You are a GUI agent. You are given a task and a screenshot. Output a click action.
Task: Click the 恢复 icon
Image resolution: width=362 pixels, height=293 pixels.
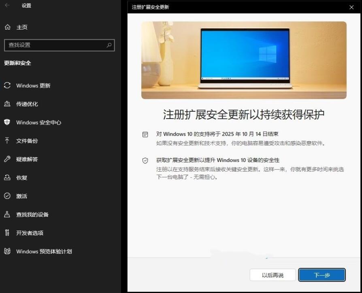pos(7,177)
